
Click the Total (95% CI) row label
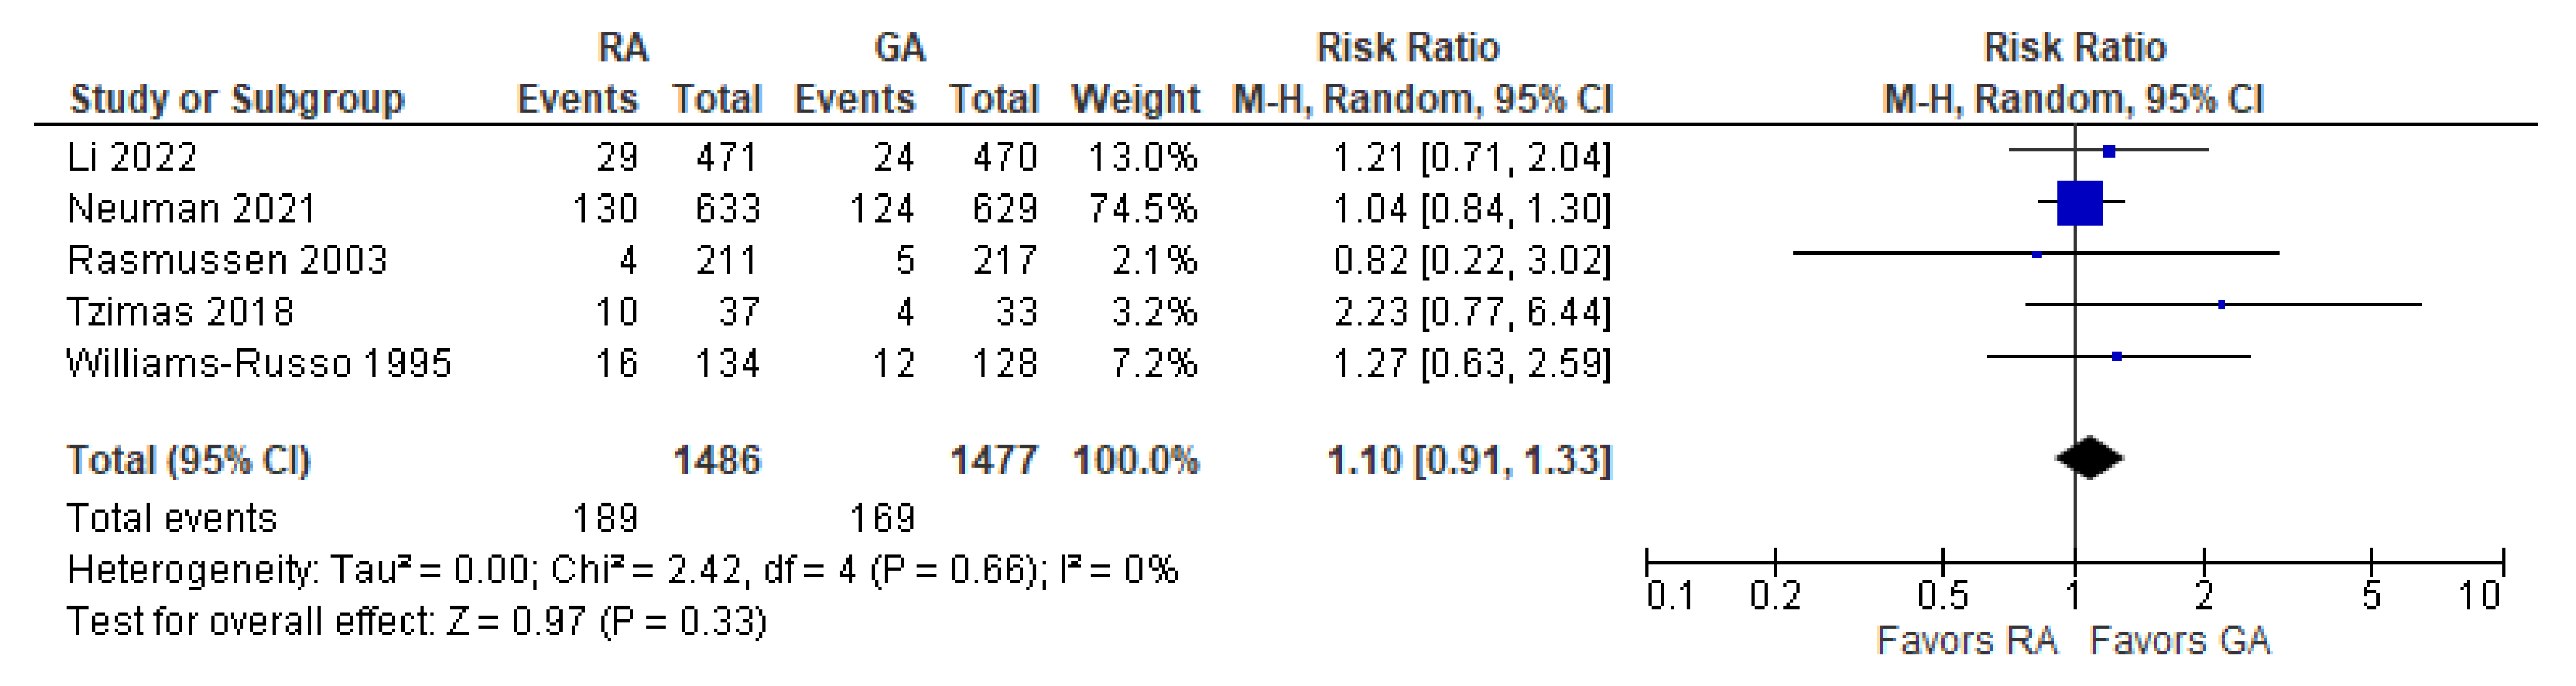click(x=189, y=460)
